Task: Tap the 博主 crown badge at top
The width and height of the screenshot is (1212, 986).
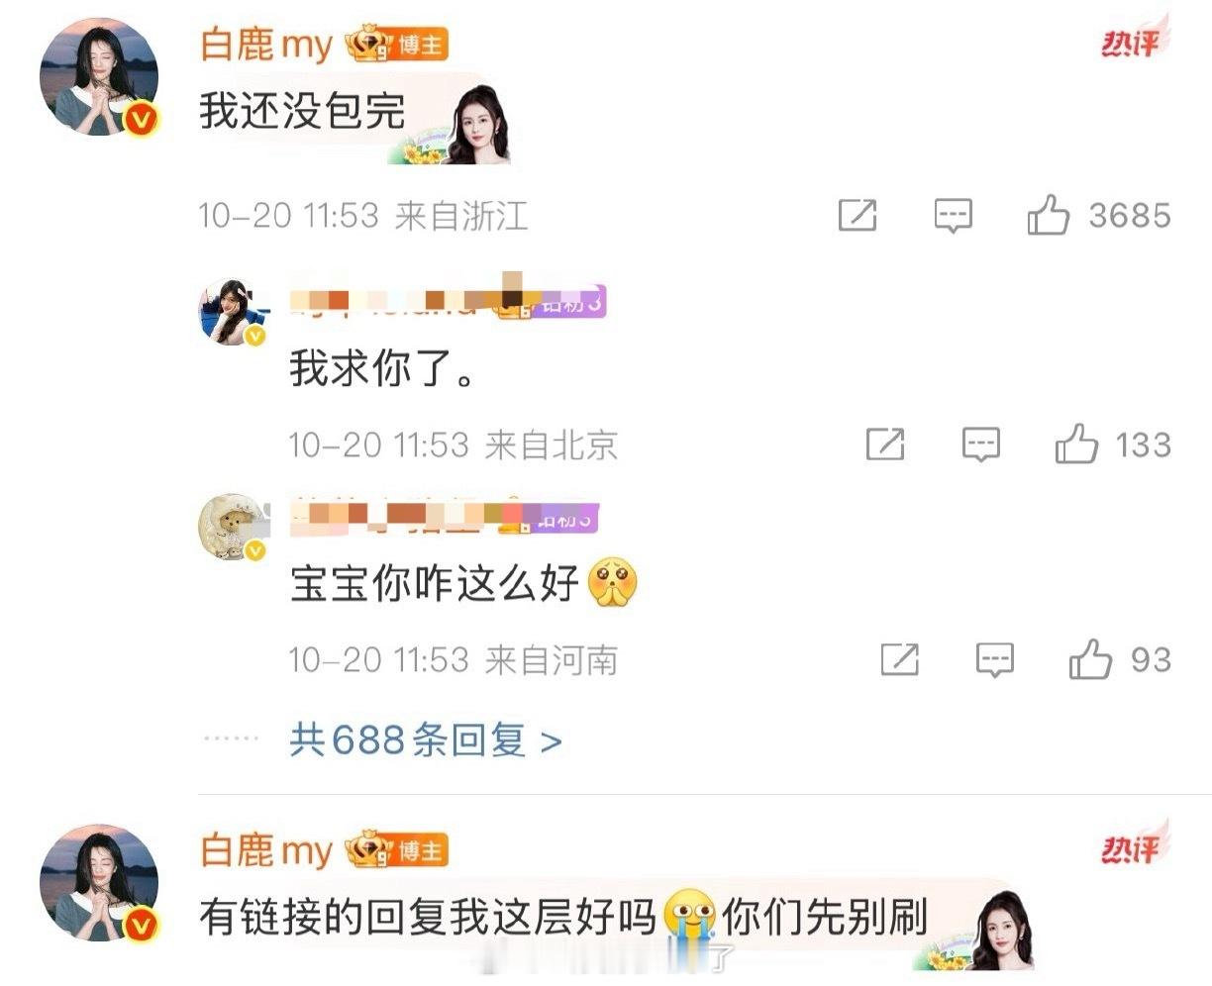Action: tap(396, 46)
